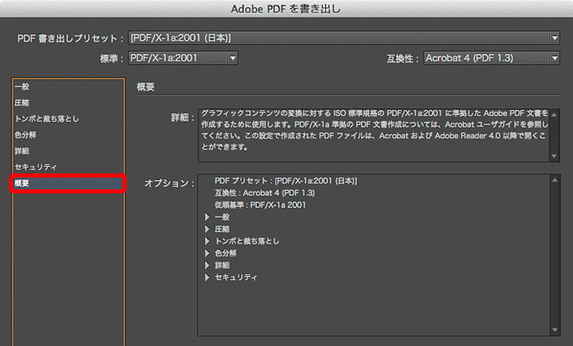Viewport: 573px width, 346px height.
Task: Click the 互換性 : Acrobat 4 options line
Action: click(264, 193)
